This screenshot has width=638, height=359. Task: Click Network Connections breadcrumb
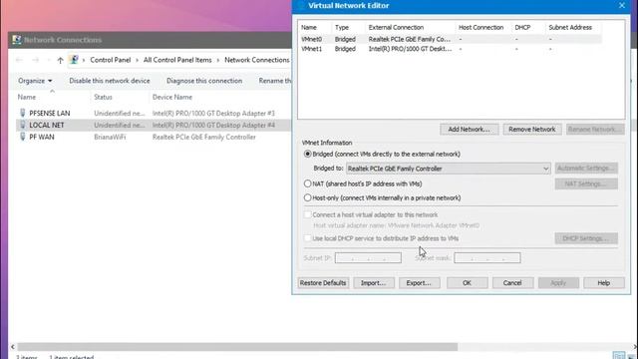(x=257, y=60)
